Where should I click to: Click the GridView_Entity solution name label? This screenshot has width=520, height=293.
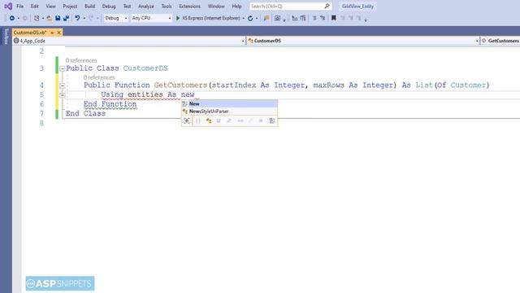(357, 7)
